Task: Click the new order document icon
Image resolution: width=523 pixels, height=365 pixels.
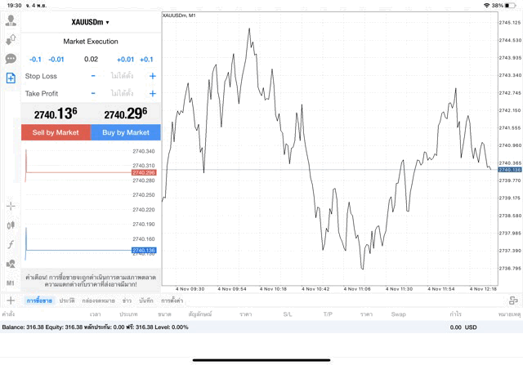Action: click(x=11, y=78)
